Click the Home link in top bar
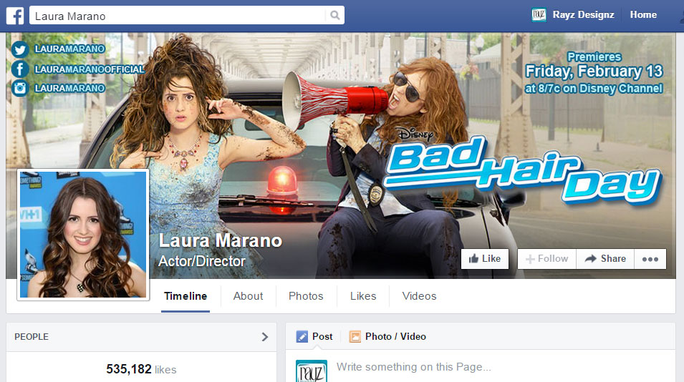684x382 pixels. point(643,15)
